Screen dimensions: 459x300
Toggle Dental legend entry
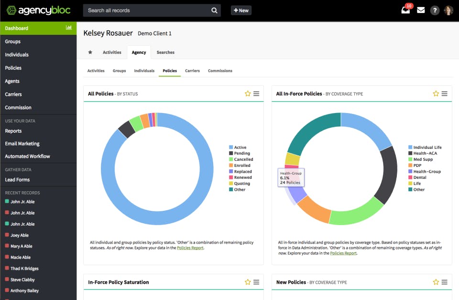pyautogui.click(x=417, y=177)
